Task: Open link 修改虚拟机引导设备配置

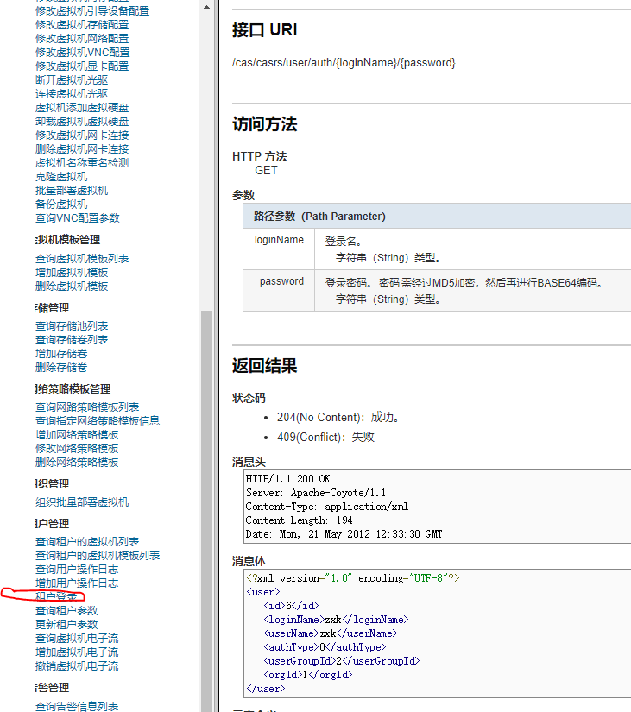Action: [x=92, y=11]
